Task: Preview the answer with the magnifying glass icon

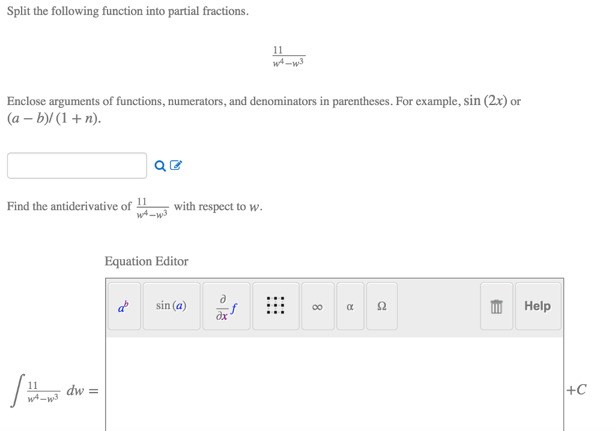Action: pyautogui.click(x=159, y=165)
